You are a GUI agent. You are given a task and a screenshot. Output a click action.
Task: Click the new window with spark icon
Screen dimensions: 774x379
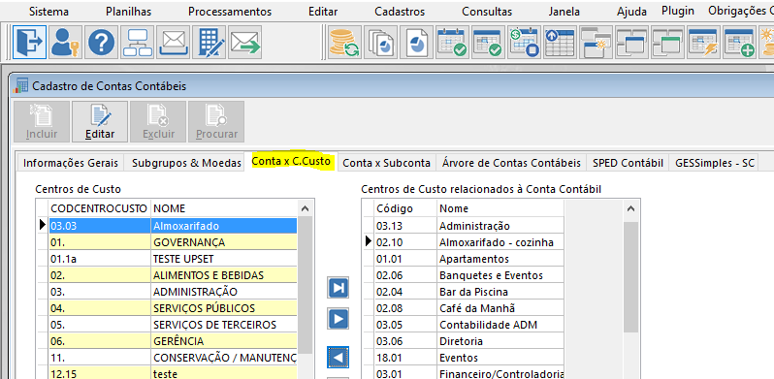coord(597,42)
